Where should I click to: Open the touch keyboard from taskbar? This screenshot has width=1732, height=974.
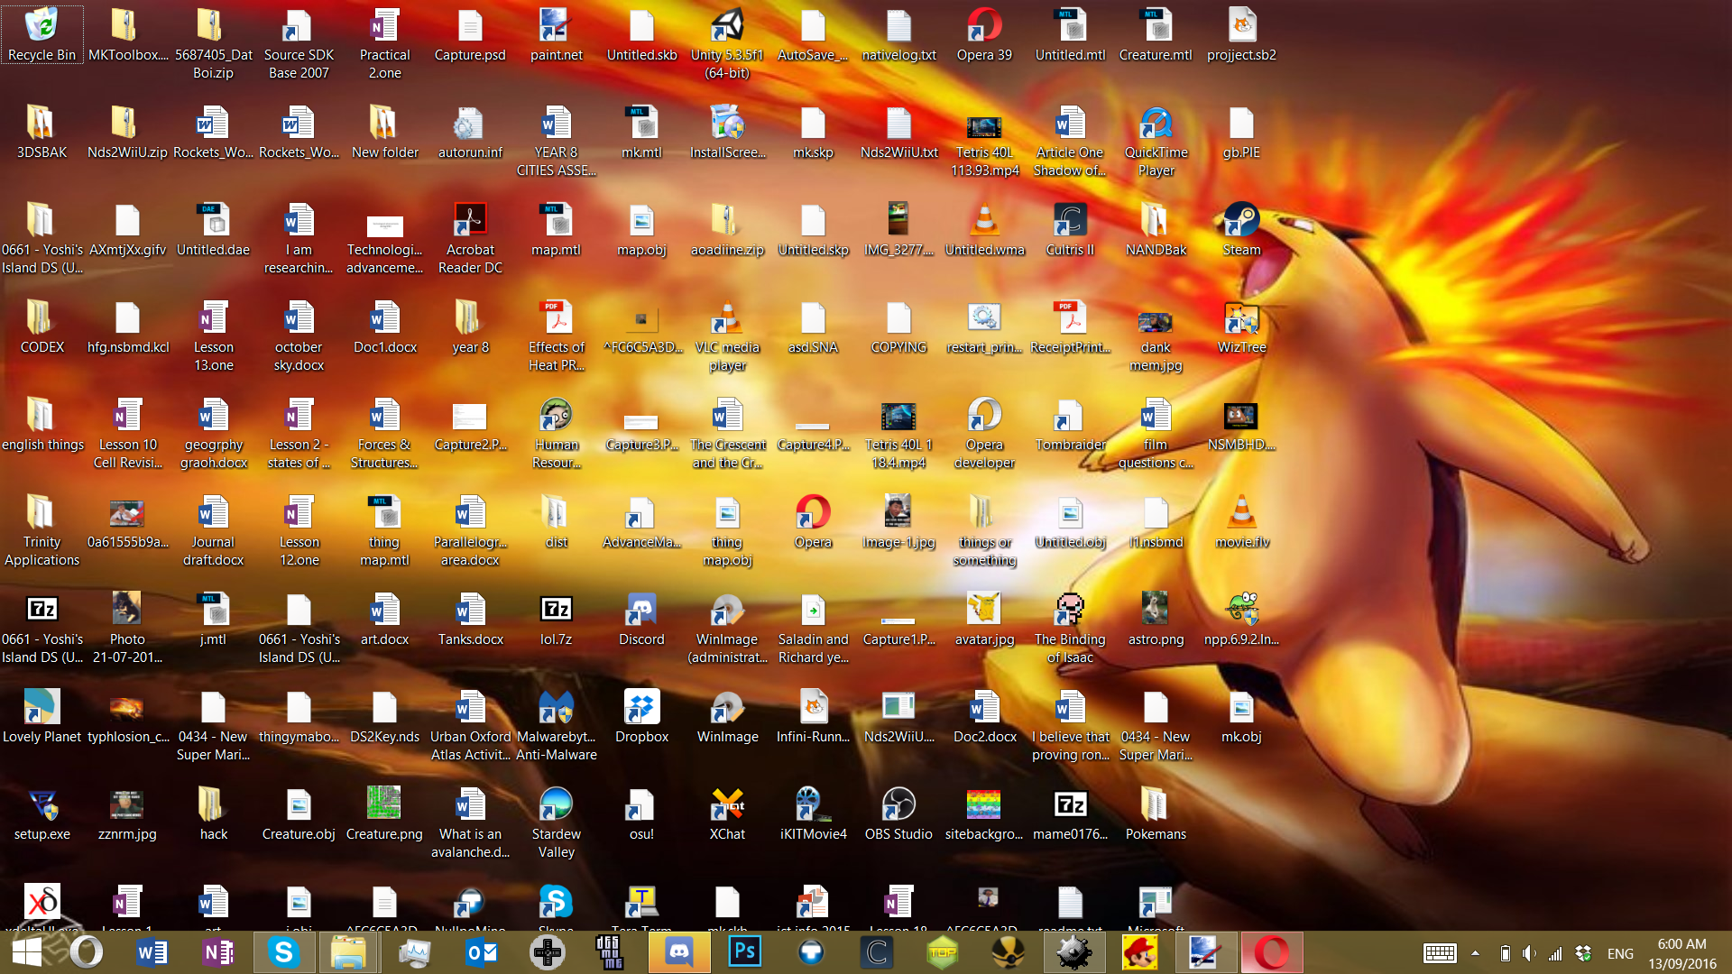1440,952
